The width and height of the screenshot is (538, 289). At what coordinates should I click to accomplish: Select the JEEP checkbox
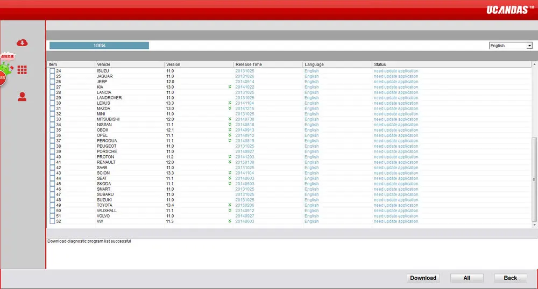(x=52, y=82)
